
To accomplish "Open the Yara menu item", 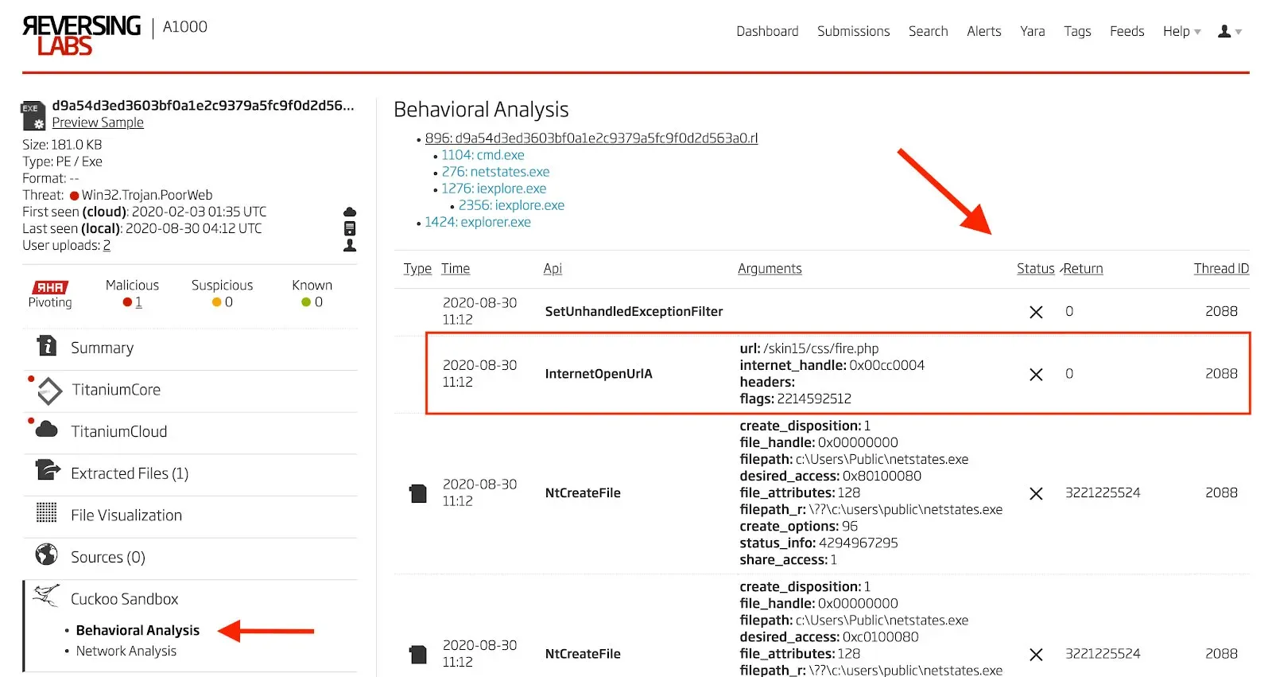I will (1032, 32).
